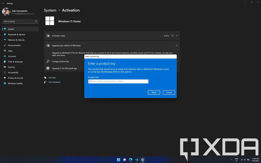
Task: Click the Accessibility figure icon
Action: pos(5,73)
